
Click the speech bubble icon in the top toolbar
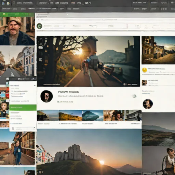pyautogui.click(x=86, y=3)
